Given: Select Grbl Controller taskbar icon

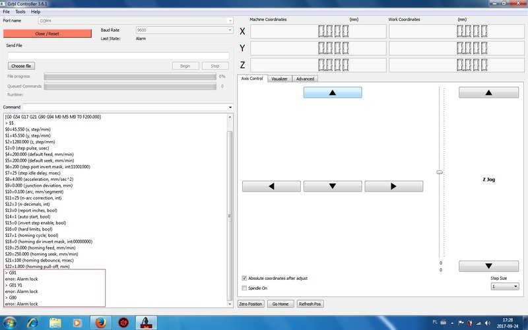Looking at the screenshot, I should click(x=146, y=323).
